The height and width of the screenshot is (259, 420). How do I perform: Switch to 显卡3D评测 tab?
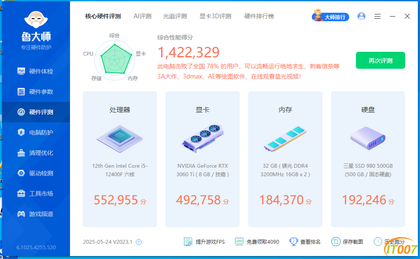pyautogui.click(x=216, y=17)
